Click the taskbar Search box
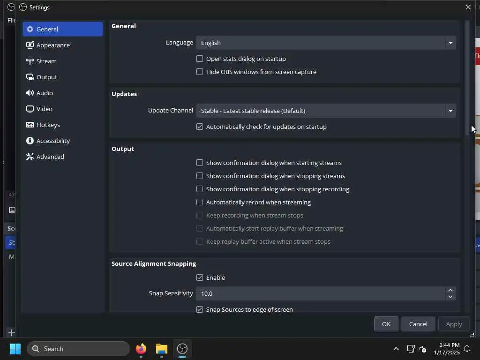 point(78,349)
